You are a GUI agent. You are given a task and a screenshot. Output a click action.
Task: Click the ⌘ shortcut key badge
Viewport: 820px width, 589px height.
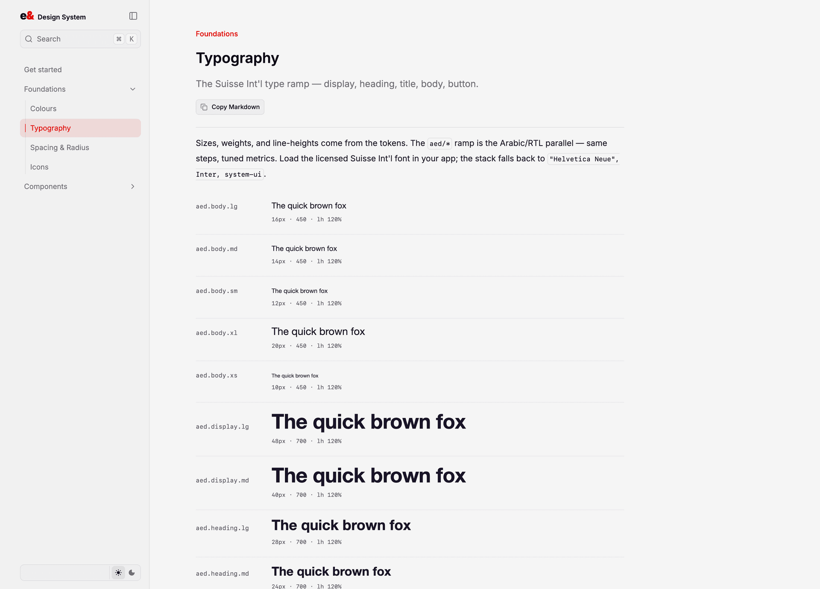click(x=119, y=39)
